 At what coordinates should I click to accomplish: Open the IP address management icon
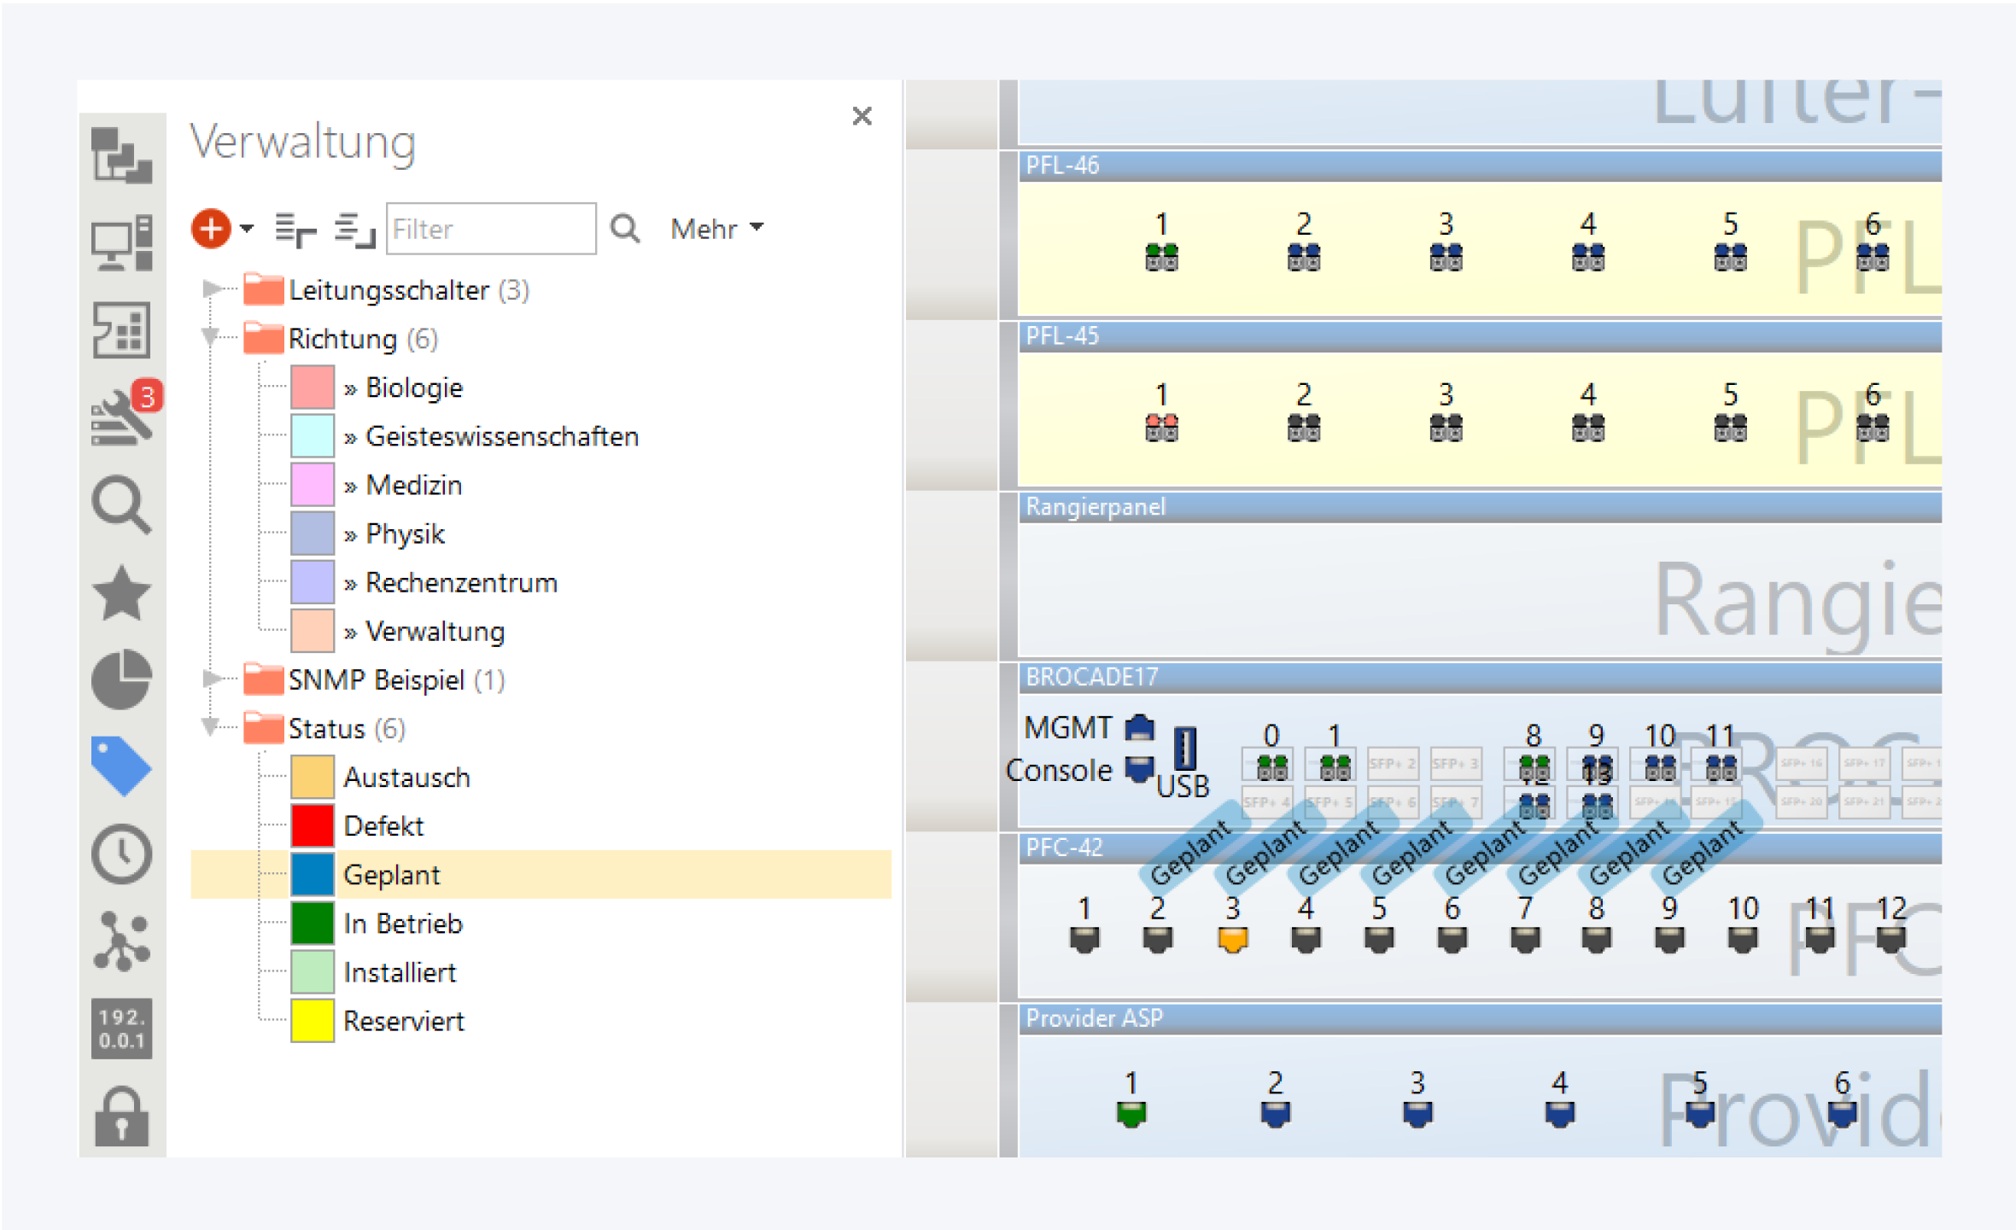[x=121, y=1029]
